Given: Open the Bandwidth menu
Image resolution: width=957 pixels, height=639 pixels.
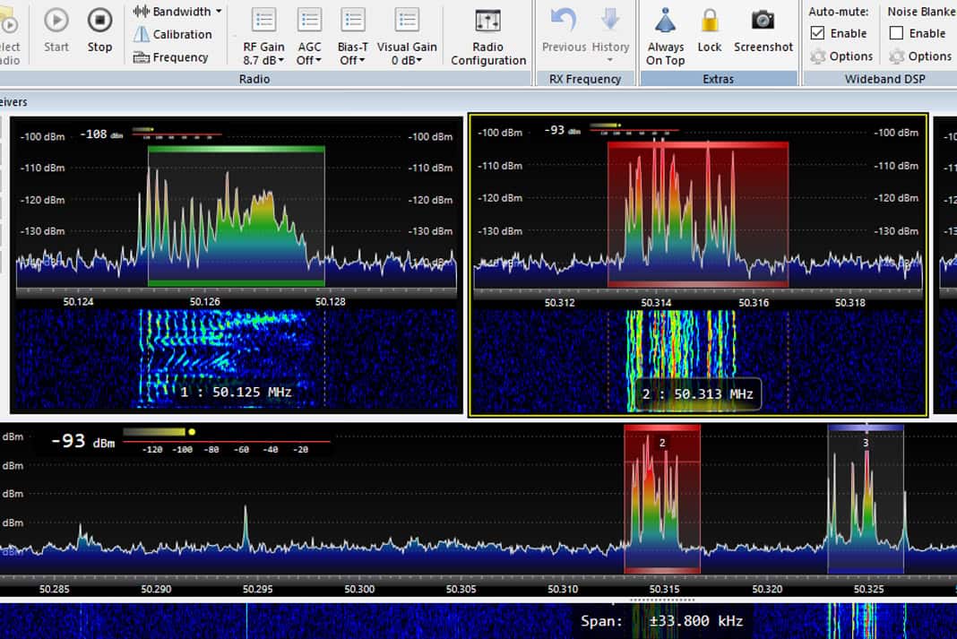Looking at the screenshot, I should point(176,11).
